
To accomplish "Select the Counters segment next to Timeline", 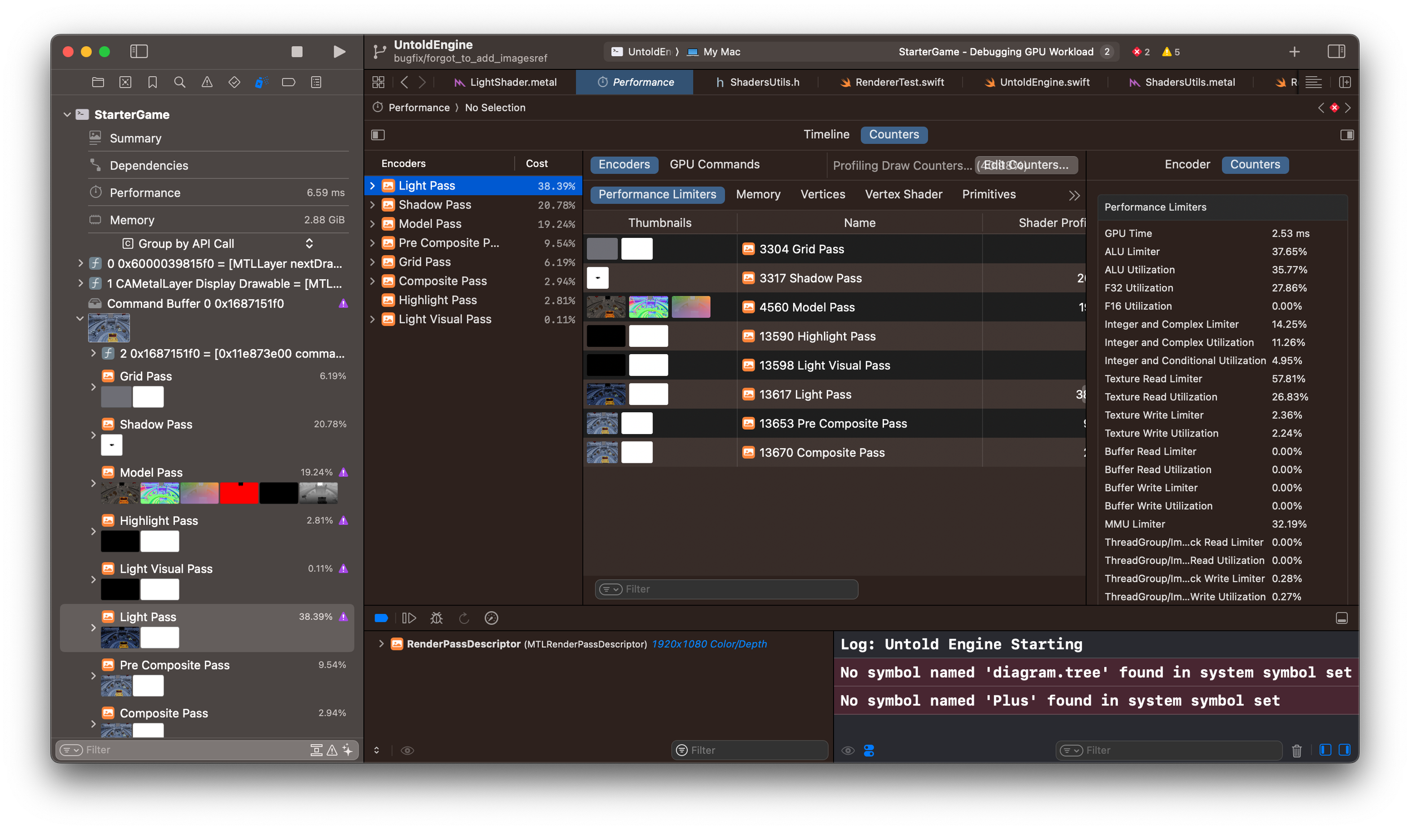I will (x=894, y=134).
